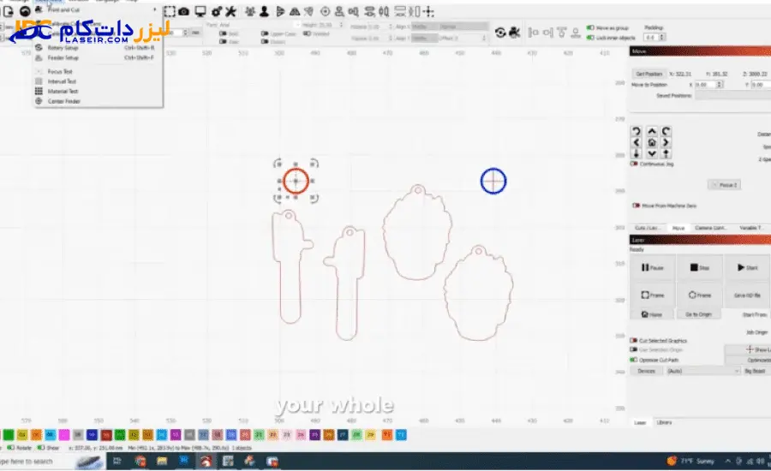Toggle the Move as group switch
The width and height of the screenshot is (771, 471).
(590, 27)
